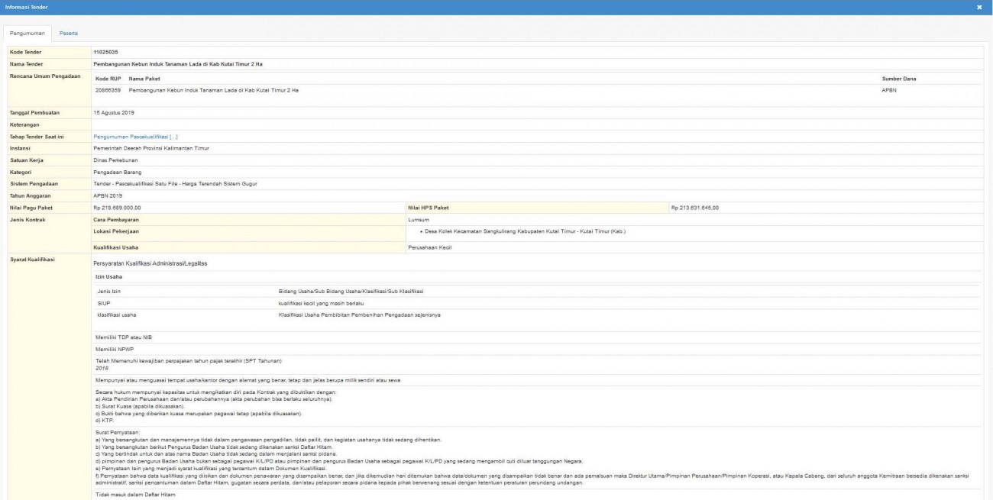This screenshot has height=500, width=993.
Task: Click the Lumsum payment method value
Action: point(421,218)
